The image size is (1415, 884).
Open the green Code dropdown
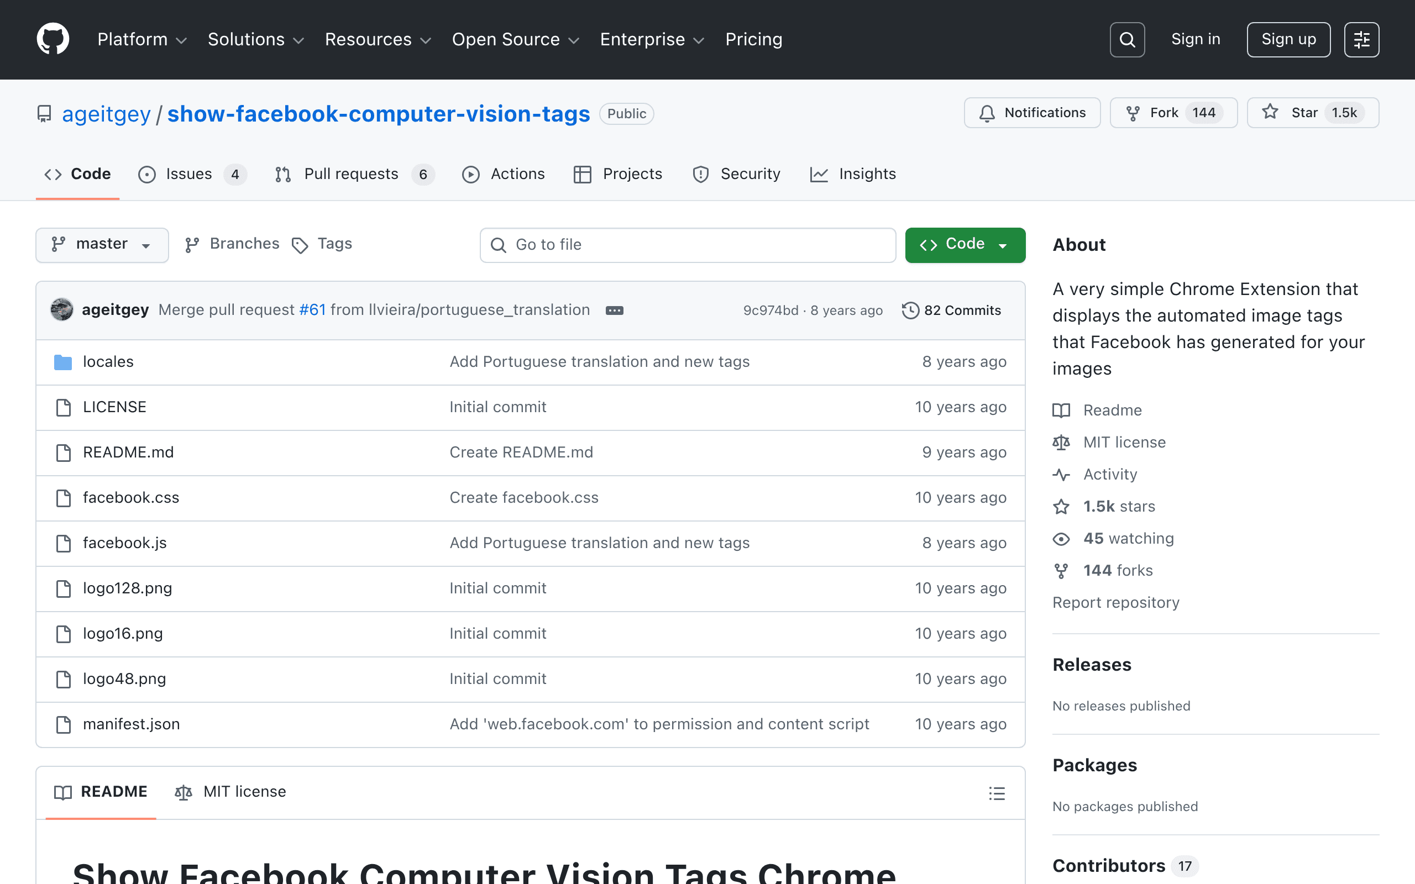(x=965, y=244)
